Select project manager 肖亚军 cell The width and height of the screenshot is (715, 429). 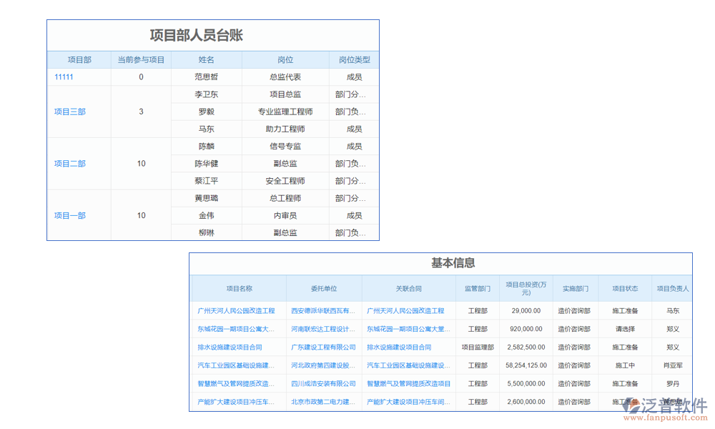tap(673, 365)
